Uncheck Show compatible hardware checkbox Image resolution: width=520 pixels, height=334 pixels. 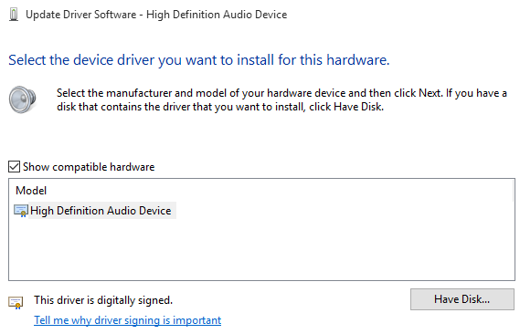tap(14, 166)
